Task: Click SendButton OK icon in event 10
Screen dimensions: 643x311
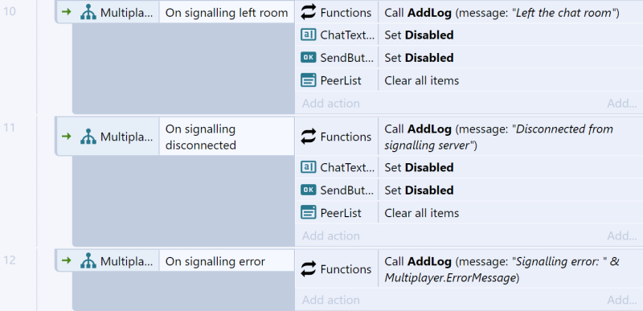Action: click(309, 57)
